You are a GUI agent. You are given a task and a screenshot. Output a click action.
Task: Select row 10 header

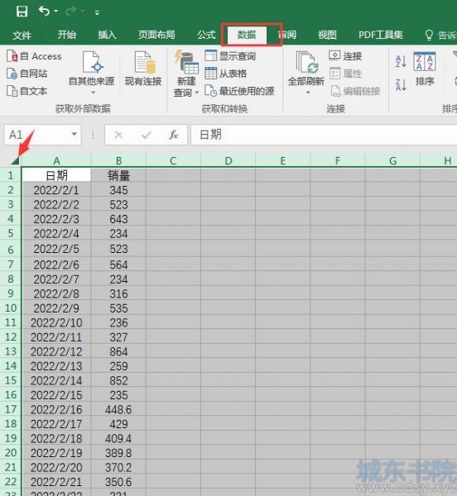11,308
